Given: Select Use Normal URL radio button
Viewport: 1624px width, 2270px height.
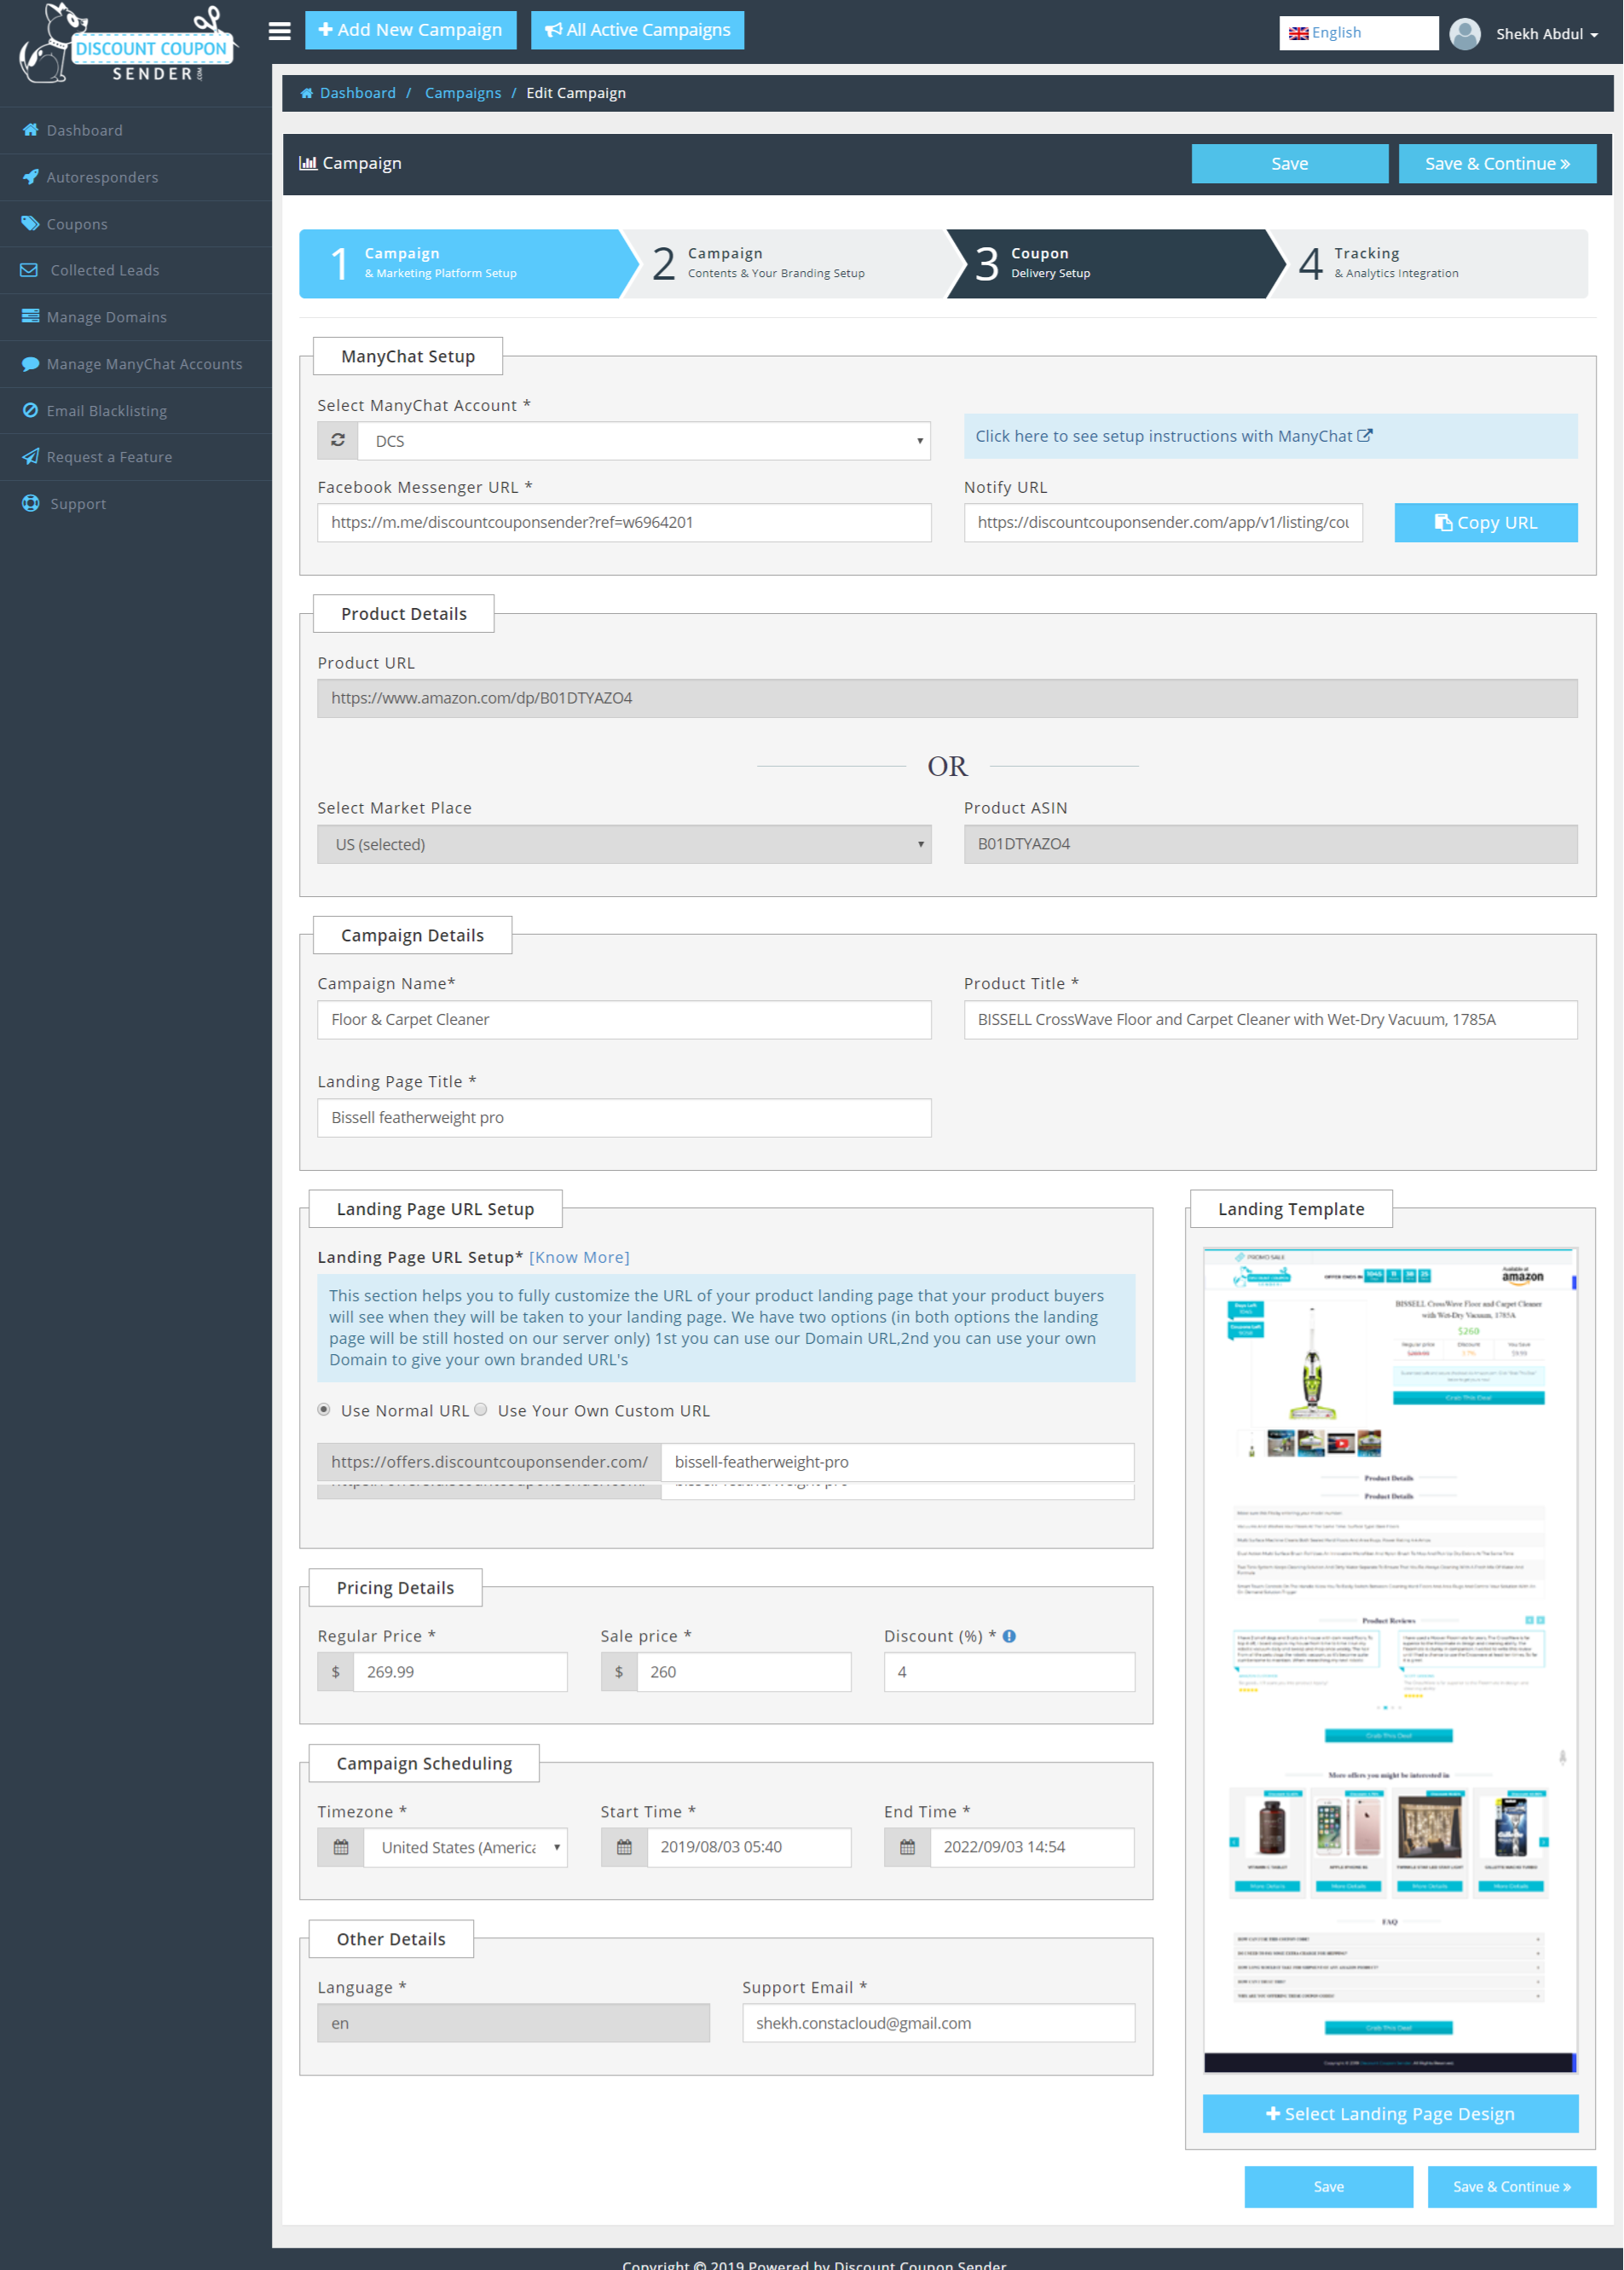Looking at the screenshot, I should click(324, 1410).
